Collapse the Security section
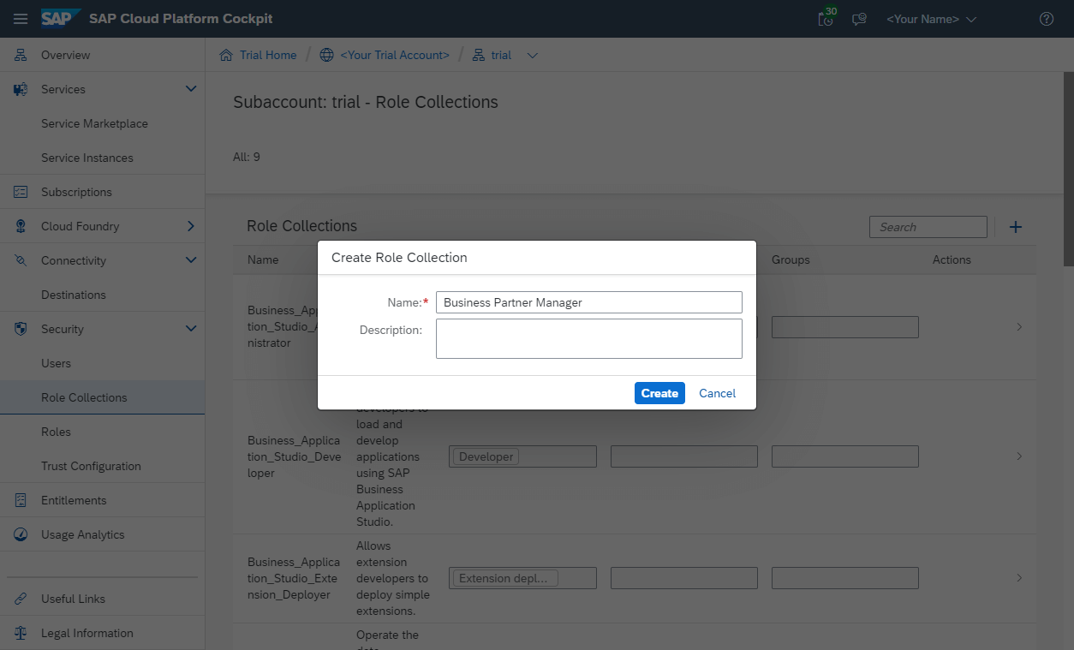This screenshot has width=1074, height=650. 191,329
